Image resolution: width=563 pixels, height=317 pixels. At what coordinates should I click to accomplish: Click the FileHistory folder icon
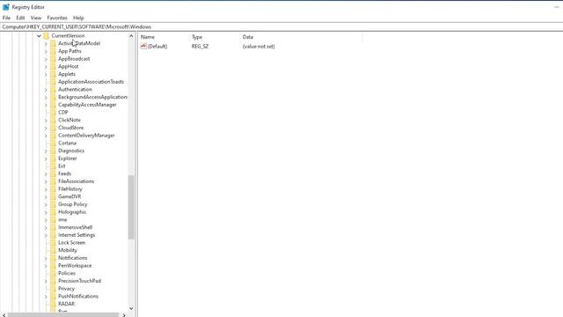click(x=53, y=189)
